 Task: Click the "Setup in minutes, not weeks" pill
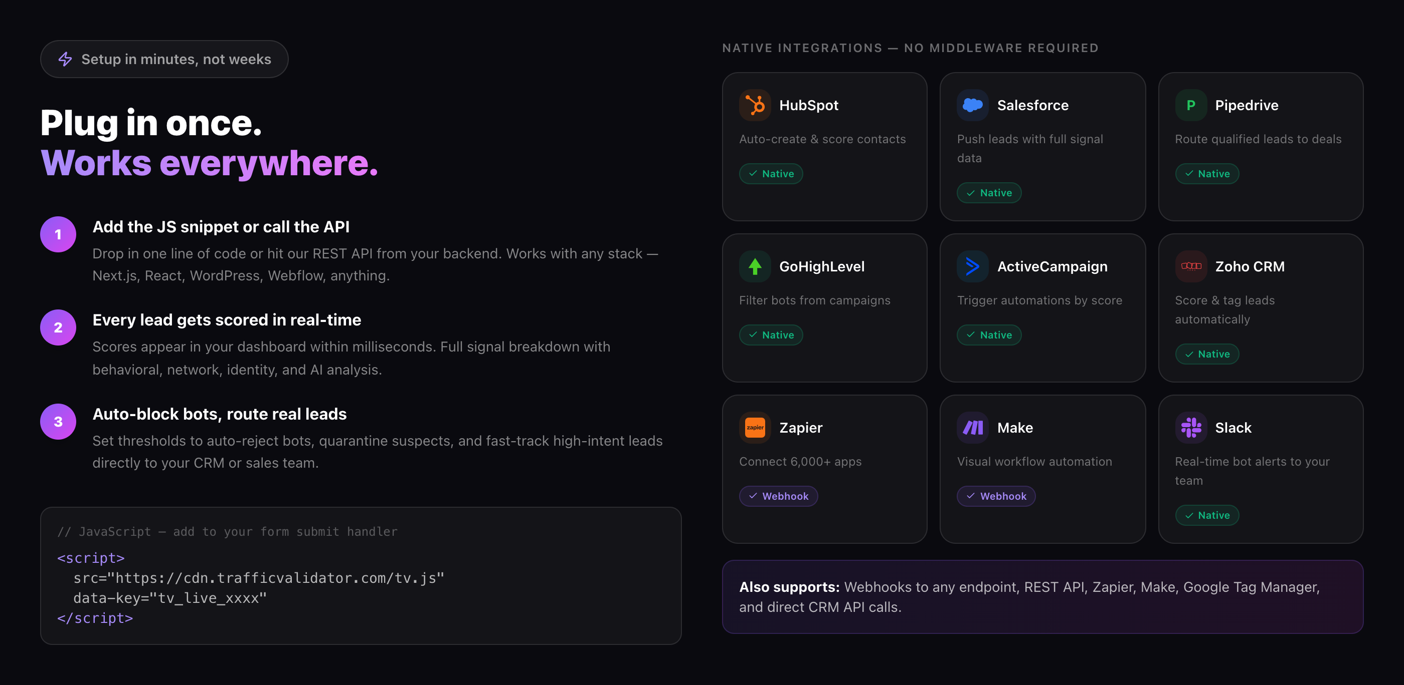164,59
